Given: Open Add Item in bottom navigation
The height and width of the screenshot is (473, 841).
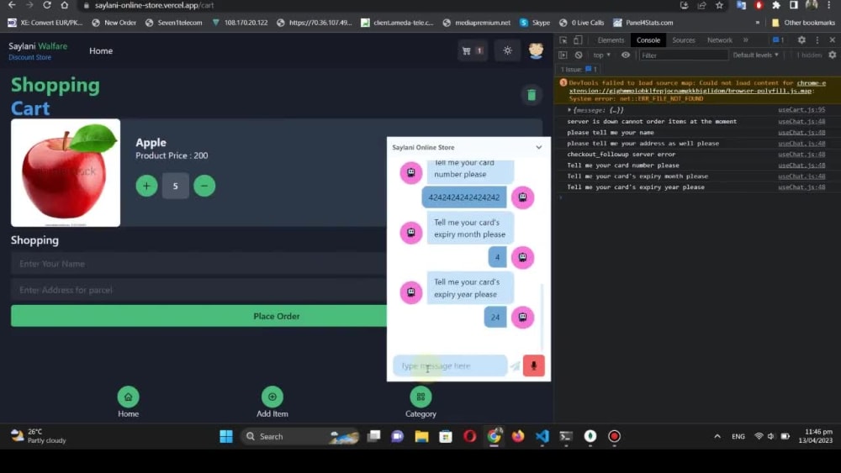Looking at the screenshot, I should pos(272,402).
